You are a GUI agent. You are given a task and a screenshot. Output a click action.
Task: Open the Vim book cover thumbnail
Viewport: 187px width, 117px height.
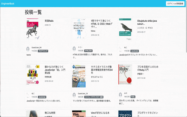tap(79, 114)
